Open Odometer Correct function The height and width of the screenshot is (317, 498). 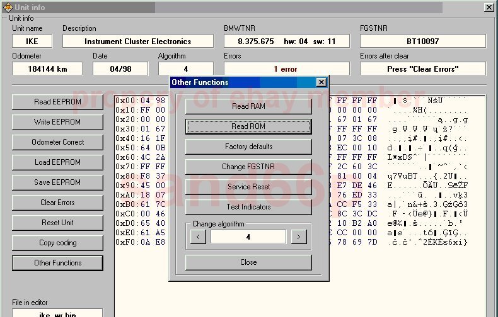click(57, 142)
